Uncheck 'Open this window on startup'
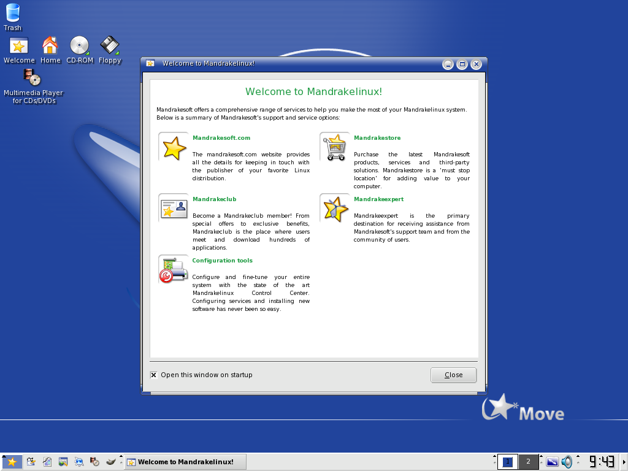Image resolution: width=628 pixels, height=471 pixels. [x=153, y=375]
